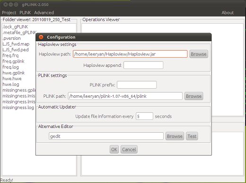This screenshot has width=246, height=183.
Task: Select hwe.log file
Action: coord(11,84)
